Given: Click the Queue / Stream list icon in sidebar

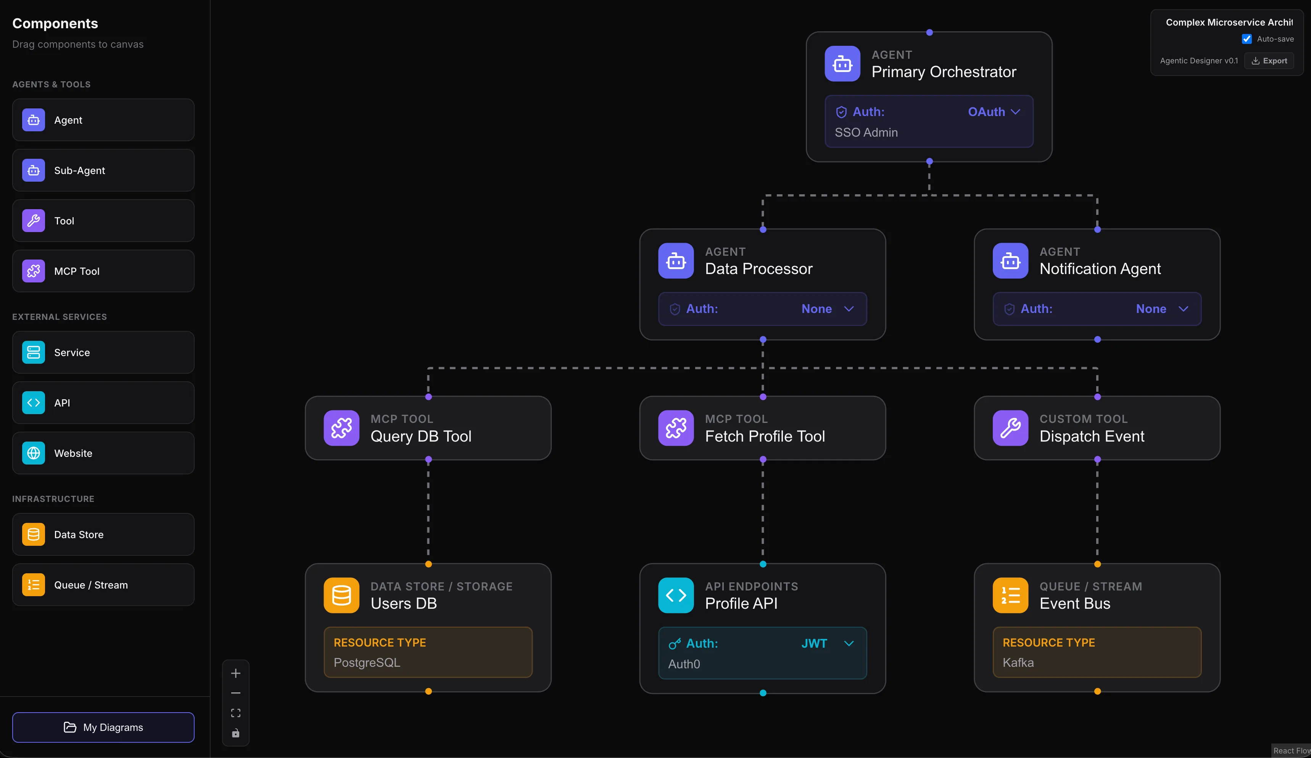Looking at the screenshot, I should [33, 585].
